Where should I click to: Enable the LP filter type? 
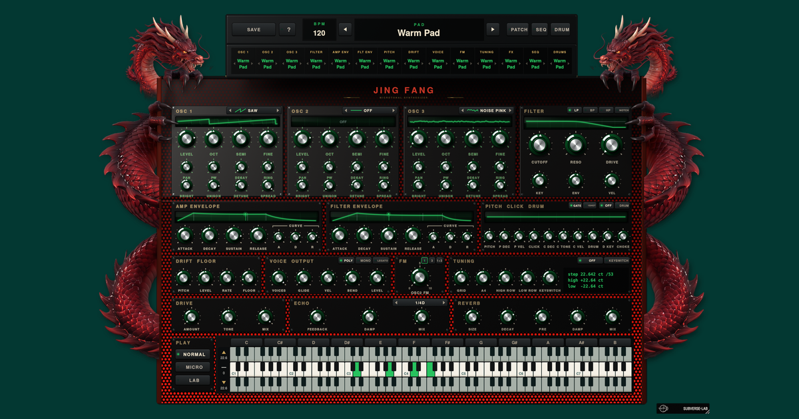click(x=574, y=110)
